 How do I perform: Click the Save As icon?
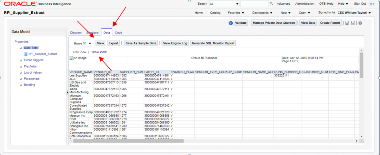click(353, 23)
